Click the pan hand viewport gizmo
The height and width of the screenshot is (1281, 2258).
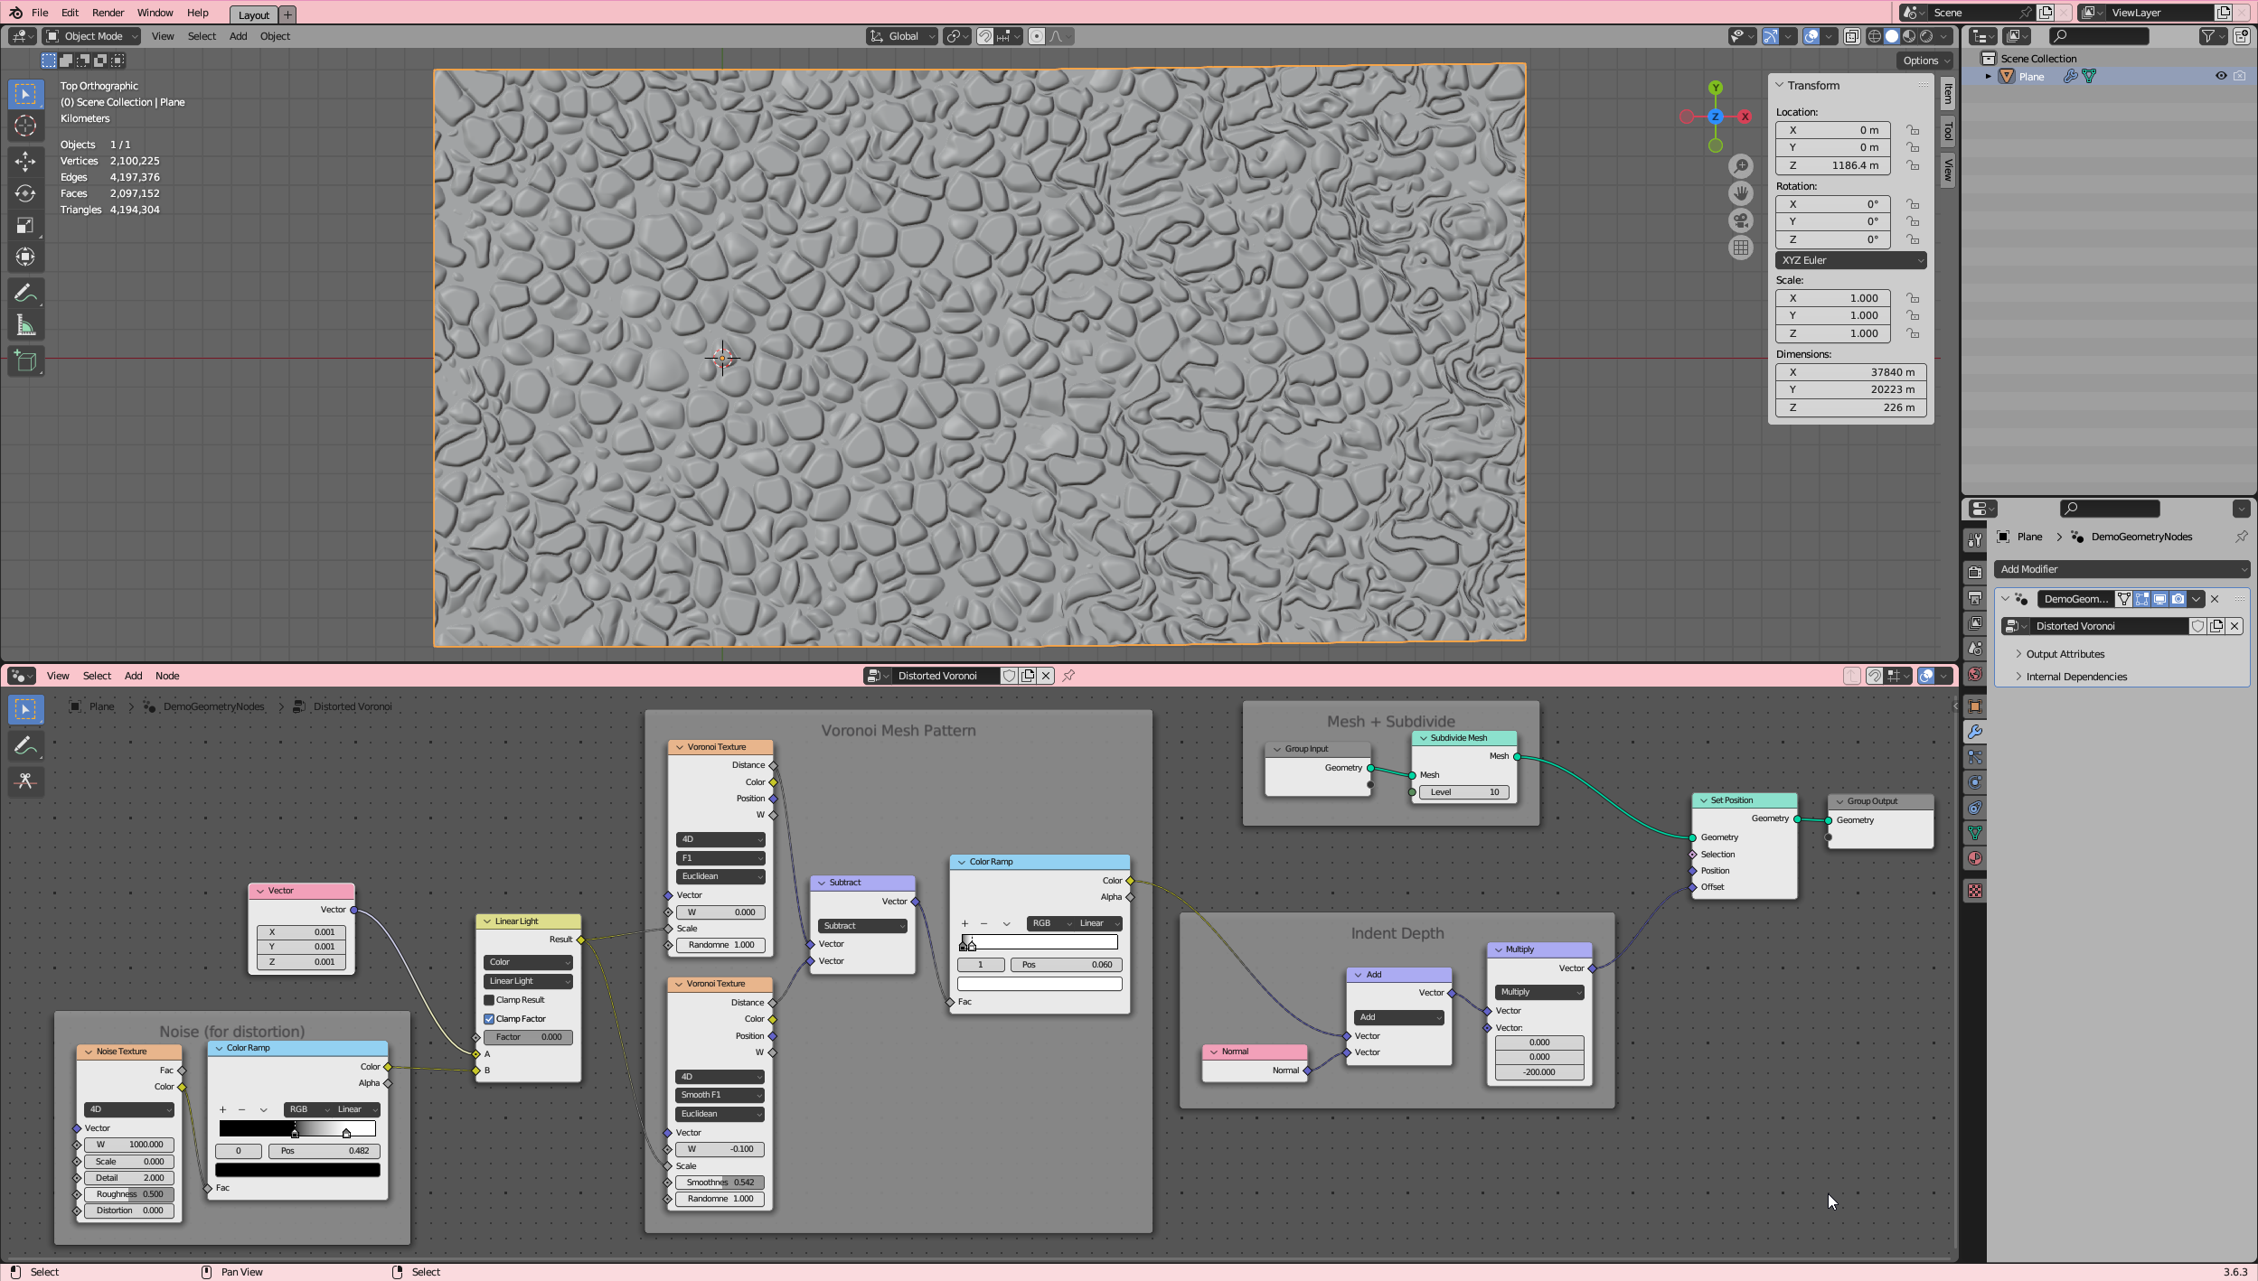pos(1741,193)
